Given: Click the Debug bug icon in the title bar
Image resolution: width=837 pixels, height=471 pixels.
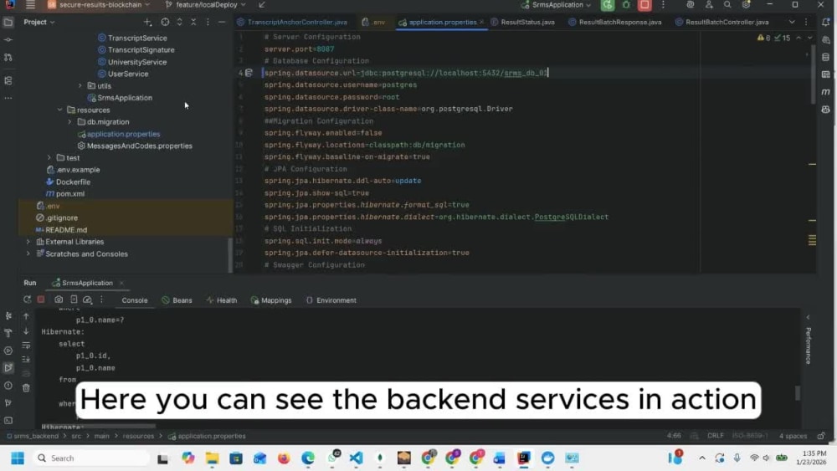Looking at the screenshot, I should [626, 5].
